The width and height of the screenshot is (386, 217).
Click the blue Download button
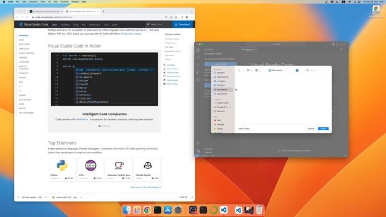[x=183, y=24]
